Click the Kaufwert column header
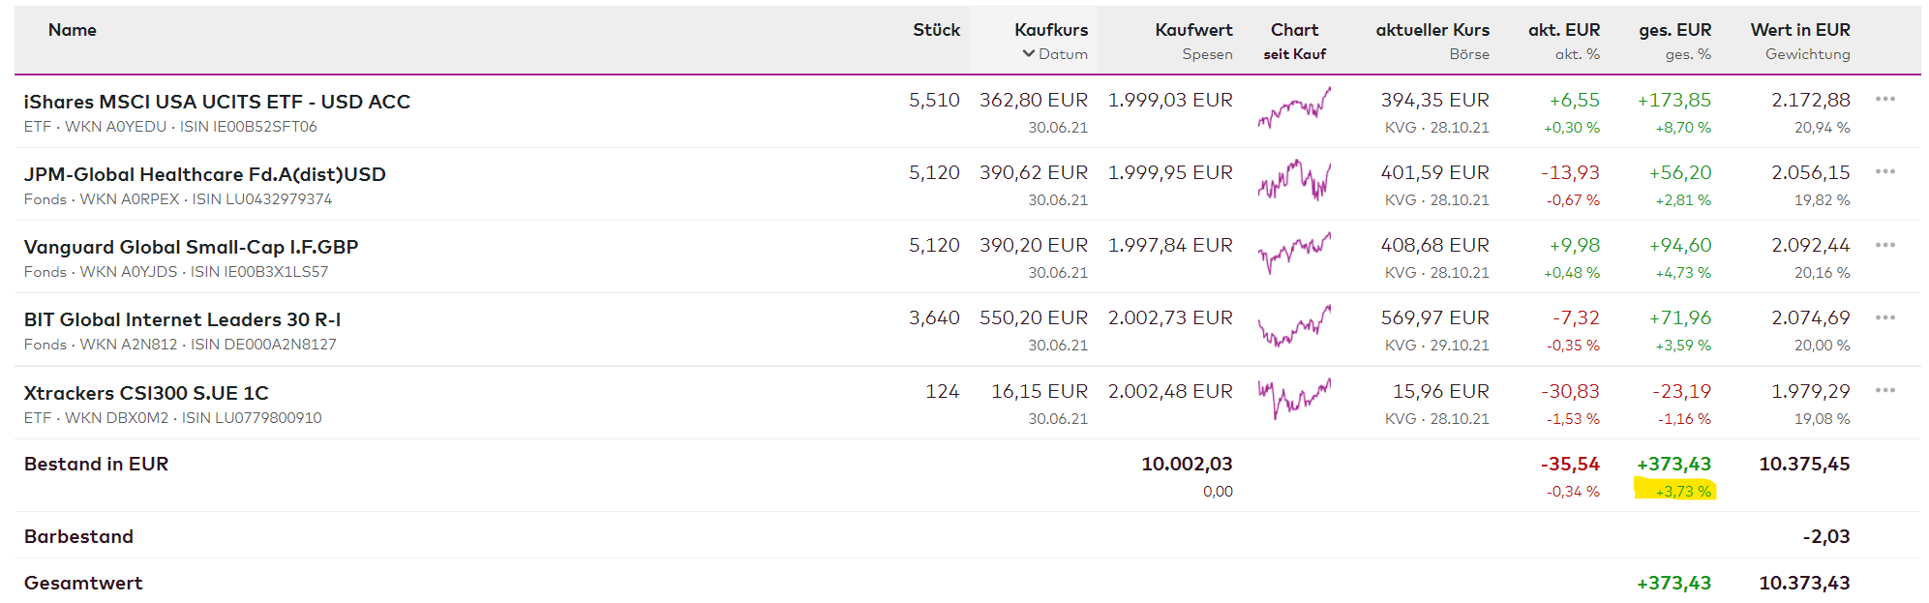 [x=1193, y=30]
